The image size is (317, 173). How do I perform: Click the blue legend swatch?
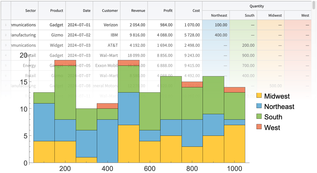259,106
